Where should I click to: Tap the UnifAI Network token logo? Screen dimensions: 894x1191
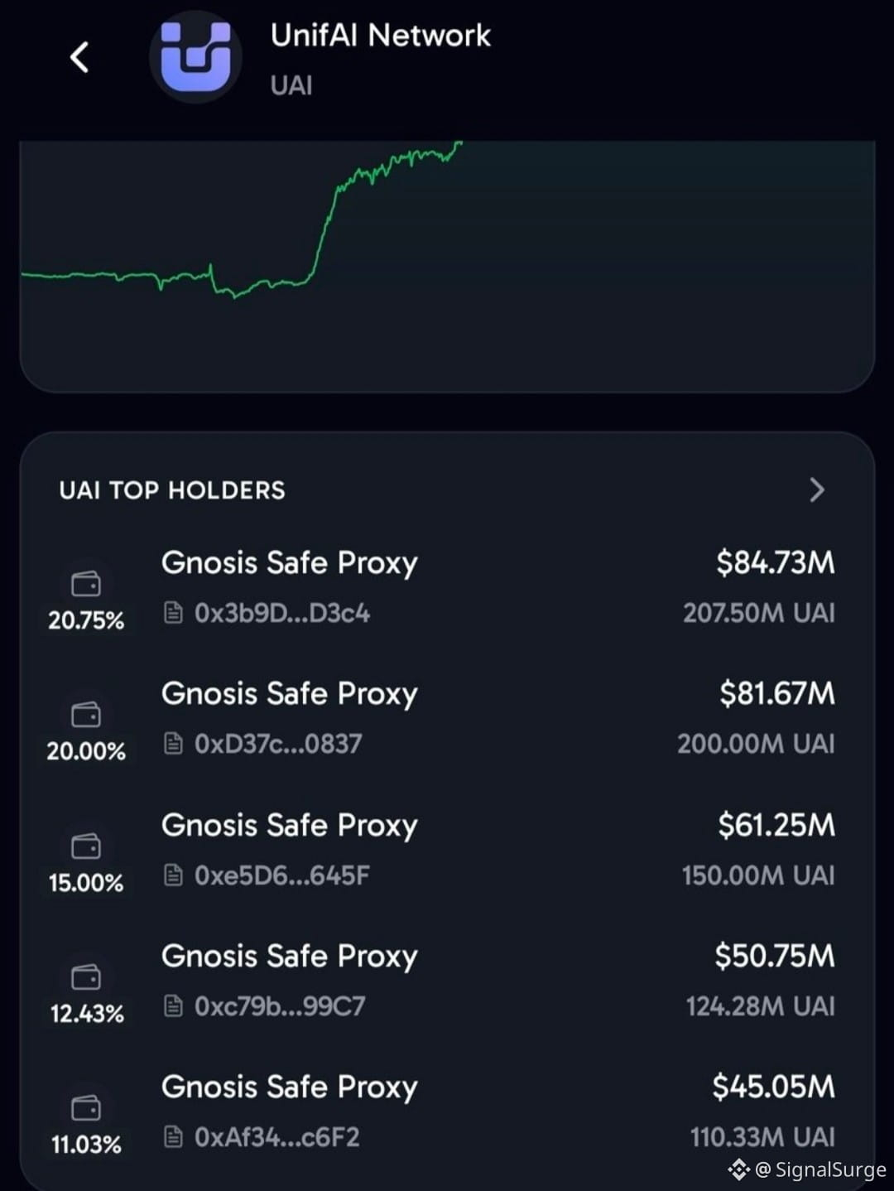point(195,56)
